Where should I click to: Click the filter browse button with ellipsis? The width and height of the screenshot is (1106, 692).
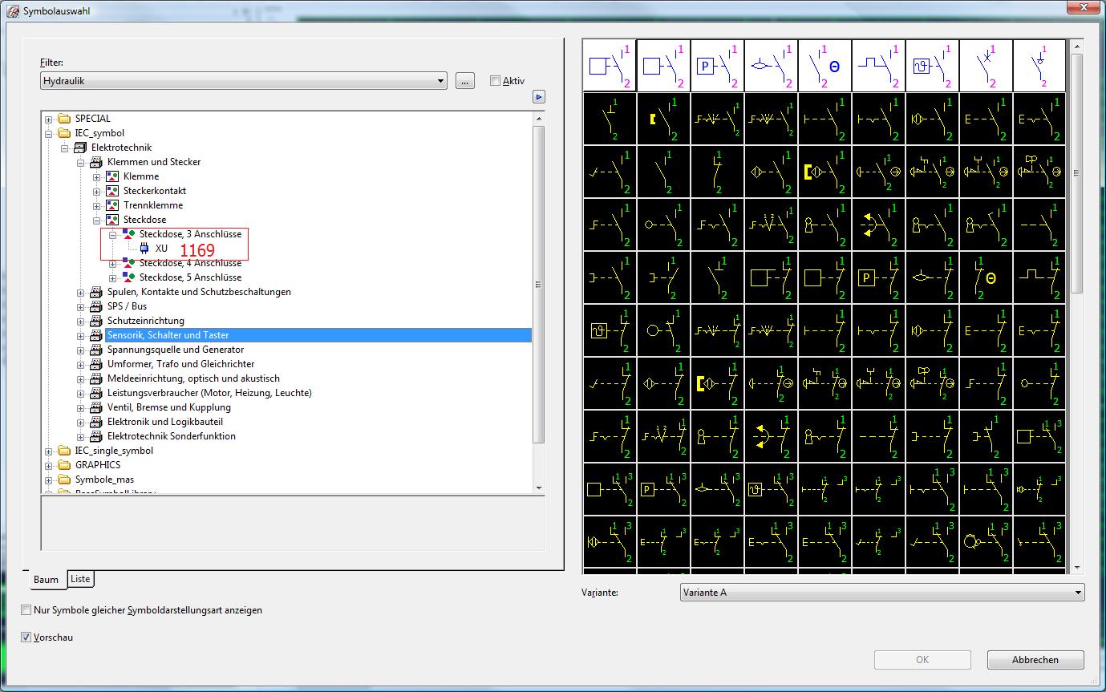pyautogui.click(x=465, y=81)
